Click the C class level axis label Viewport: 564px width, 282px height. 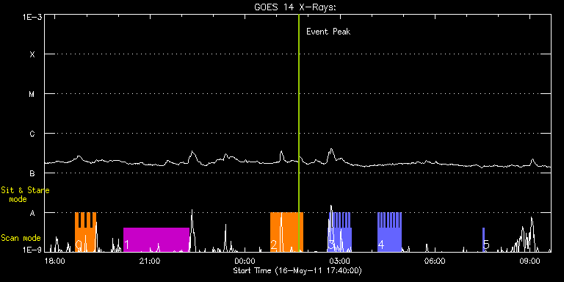point(32,134)
